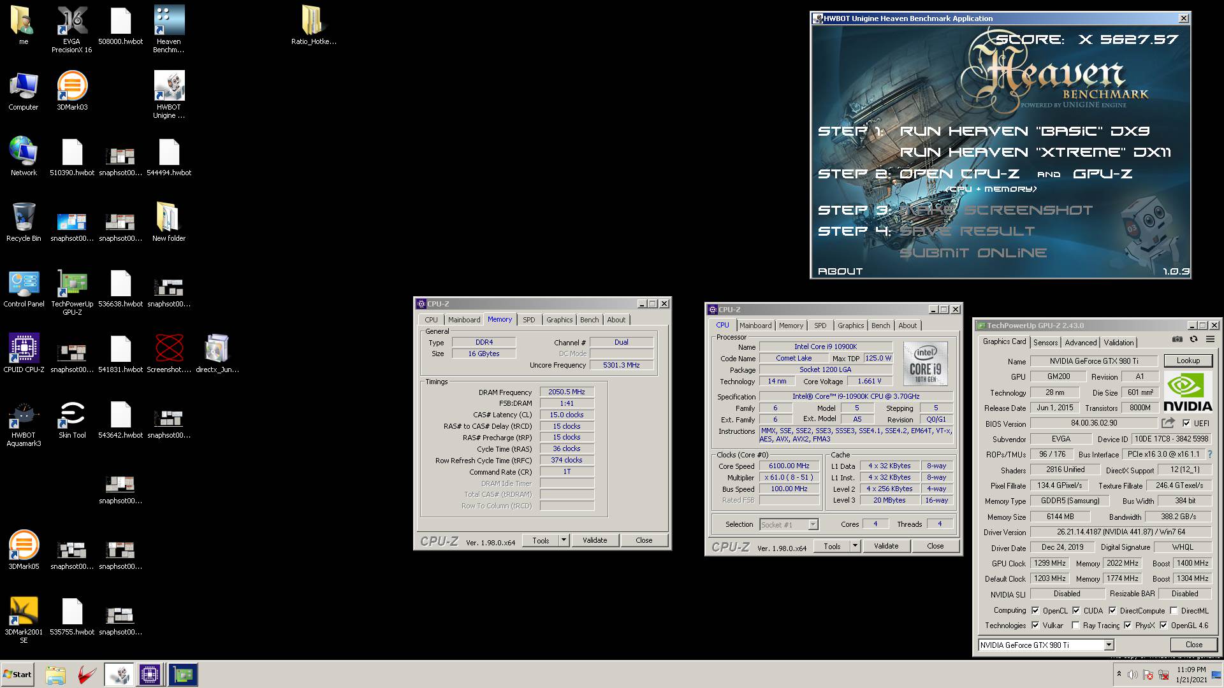Select the directx_Jun desktop installer icon
Image resolution: width=1224 pixels, height=688 pixels.
(217, 353)
